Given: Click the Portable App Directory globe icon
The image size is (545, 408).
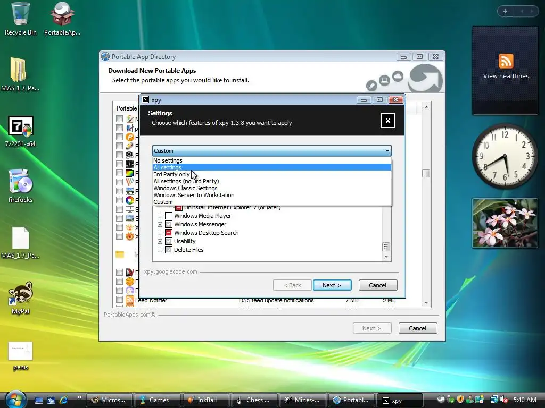Looking at the screenshot, I should [x=105, y=56].
